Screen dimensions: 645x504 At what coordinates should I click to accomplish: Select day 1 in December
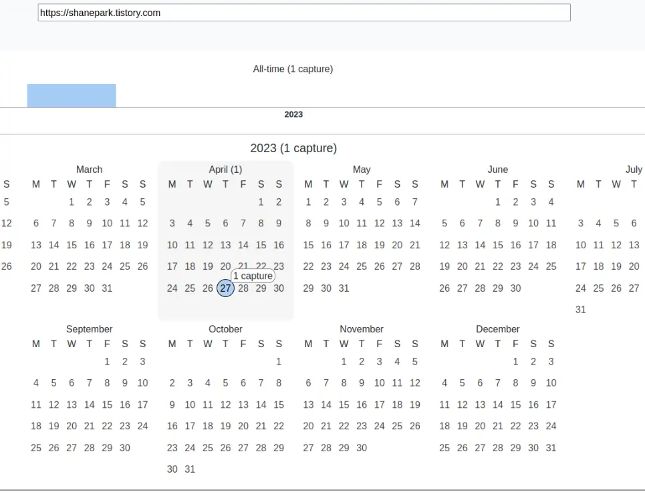[516, 362]
